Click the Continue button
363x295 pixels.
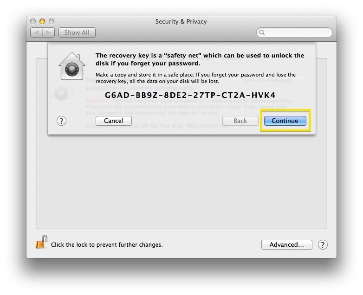[285, 121]
